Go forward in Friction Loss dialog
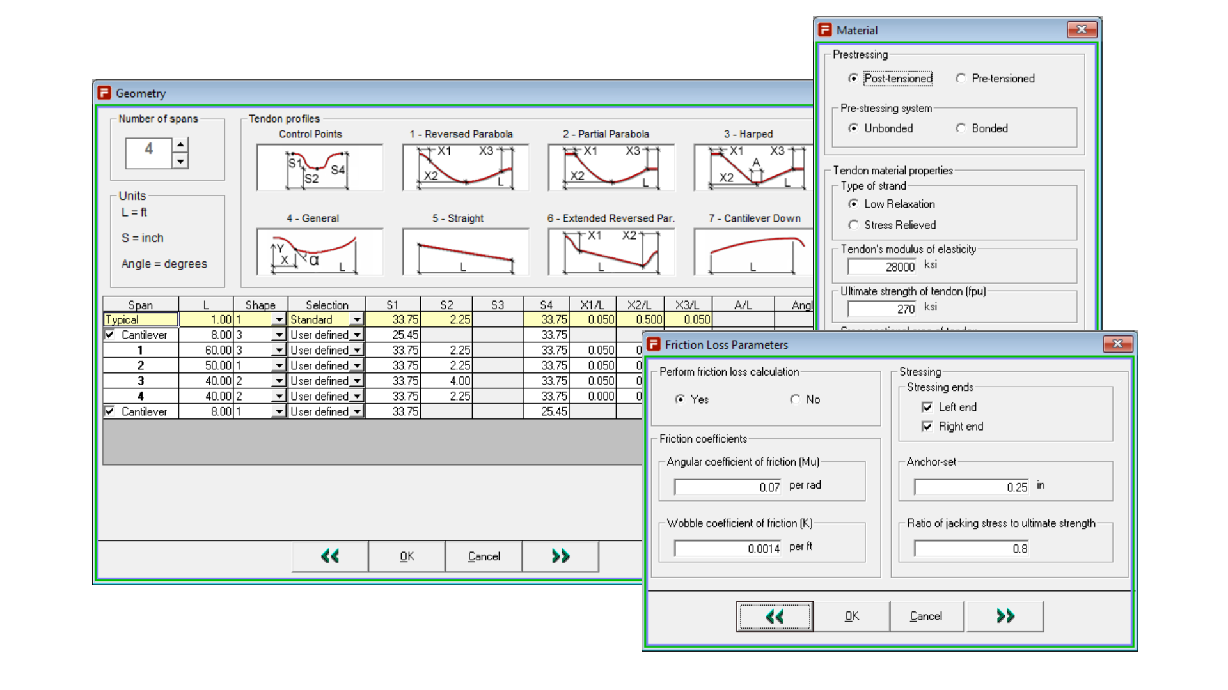1228x690 pixels. coord(1005,617)
